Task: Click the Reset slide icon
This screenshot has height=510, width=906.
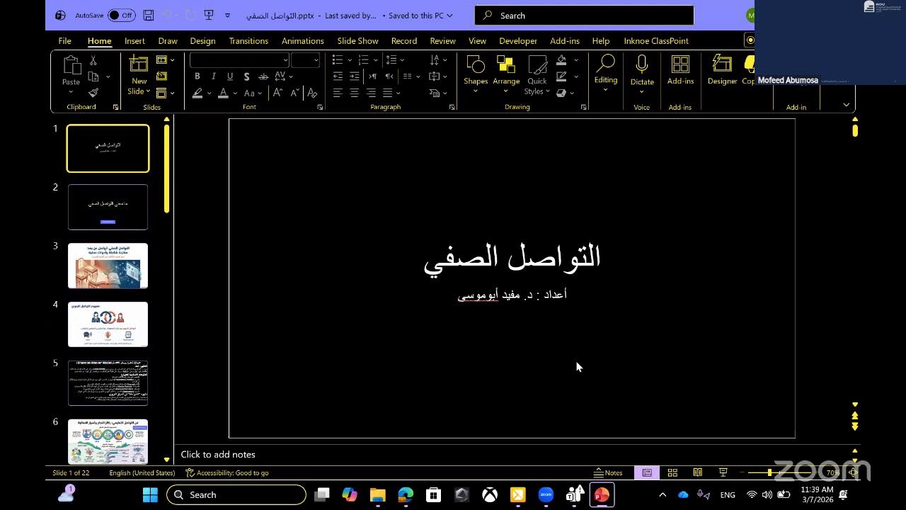Action: pyautogui.click(x=161, y=76)
